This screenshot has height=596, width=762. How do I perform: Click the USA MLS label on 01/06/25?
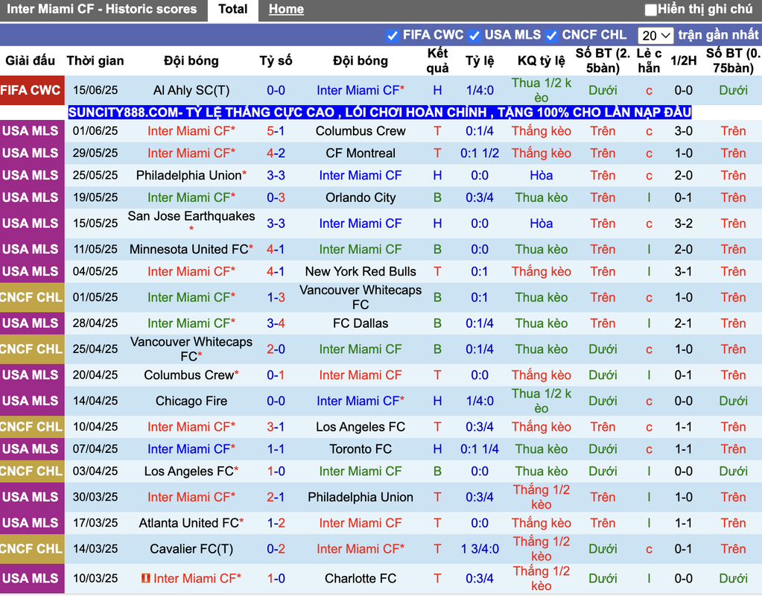pos(31,131)
